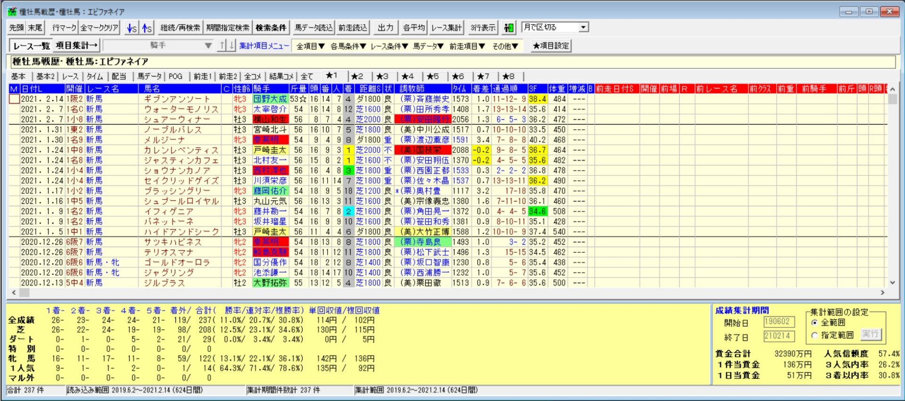Click horse name カレンレベンティス
Screen dimensions: 905x401
tap(181, 150)
